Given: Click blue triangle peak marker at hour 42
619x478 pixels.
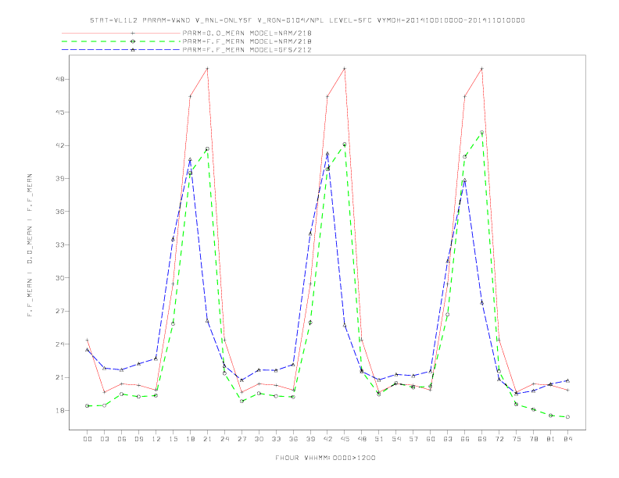Looking at the screenshot, I should click(327, 154).
